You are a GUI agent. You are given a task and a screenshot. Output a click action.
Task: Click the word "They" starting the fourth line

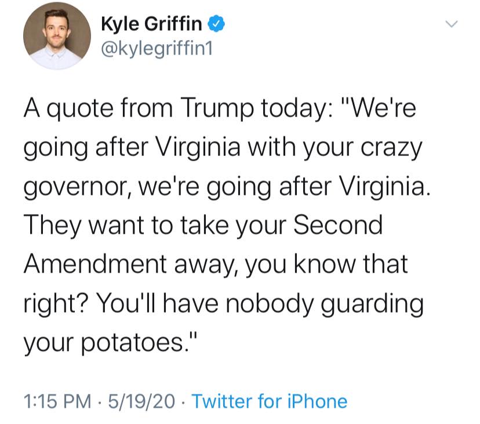tap(52, 225)
